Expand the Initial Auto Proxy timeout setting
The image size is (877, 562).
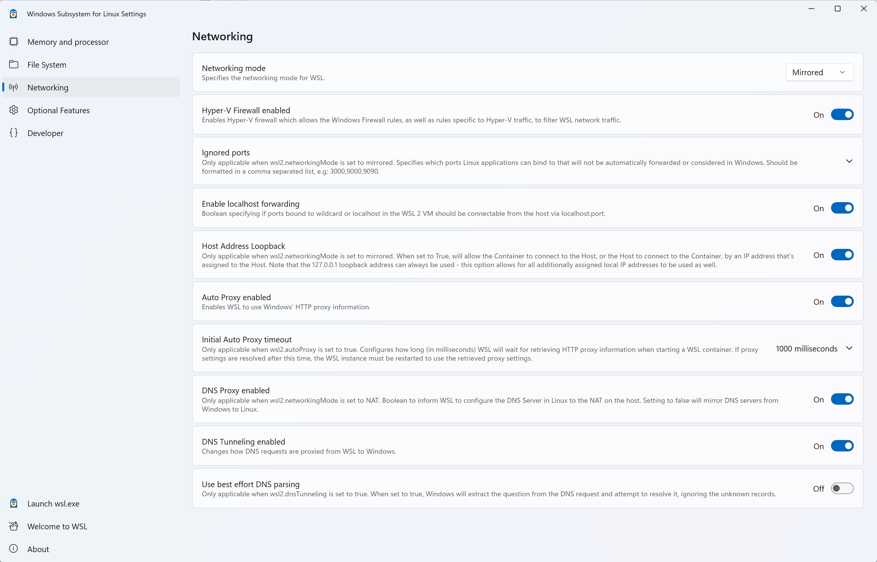tap(849, 348)
